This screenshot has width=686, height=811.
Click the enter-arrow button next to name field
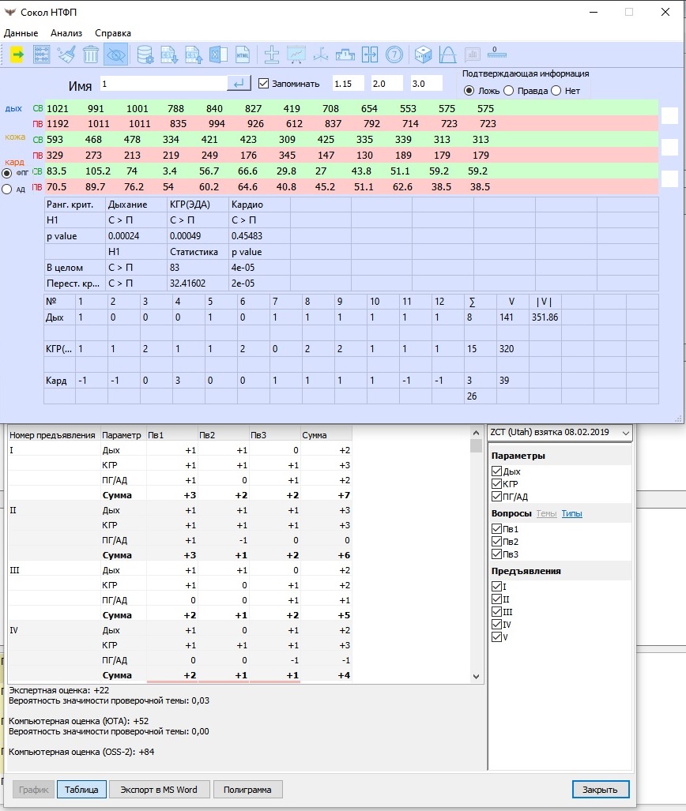(239, 83)
